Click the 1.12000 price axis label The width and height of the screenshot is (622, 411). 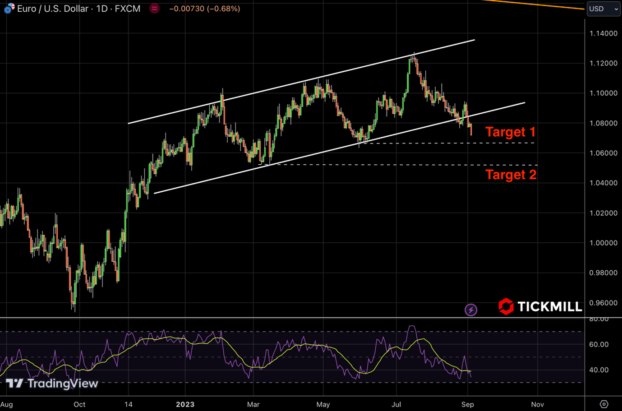[x=604, y=63]
